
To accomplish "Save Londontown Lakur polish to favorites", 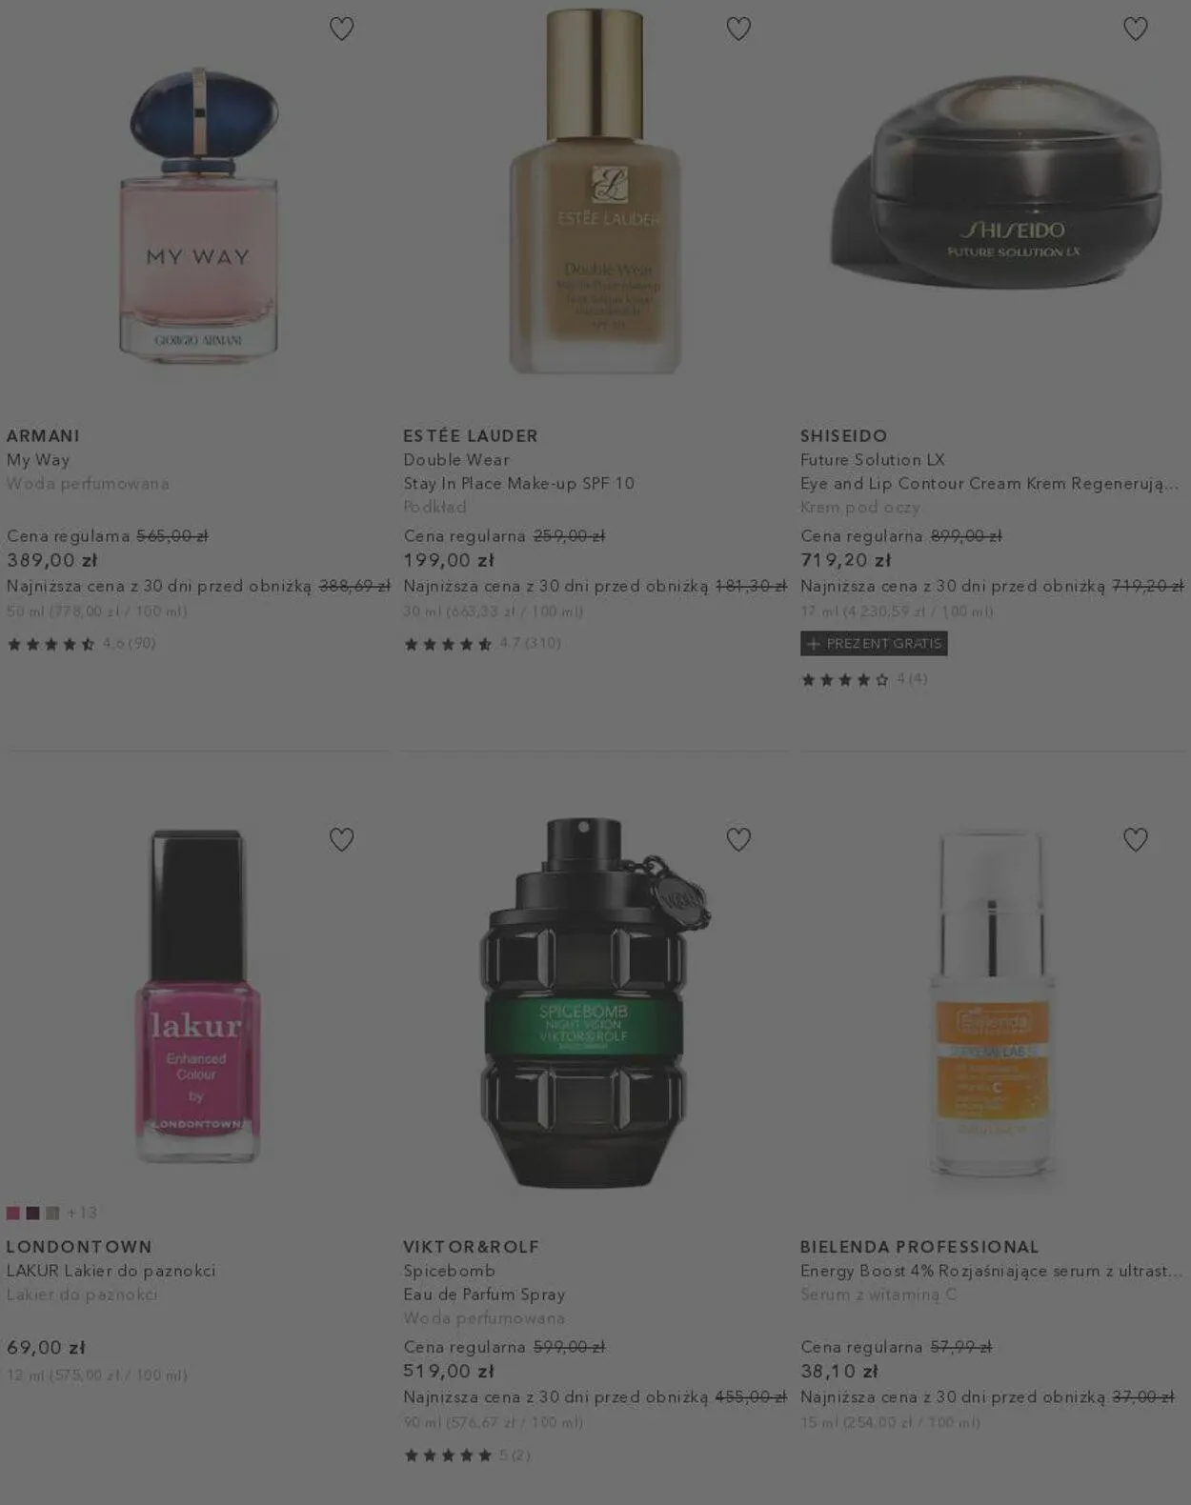I will point(341,839).
